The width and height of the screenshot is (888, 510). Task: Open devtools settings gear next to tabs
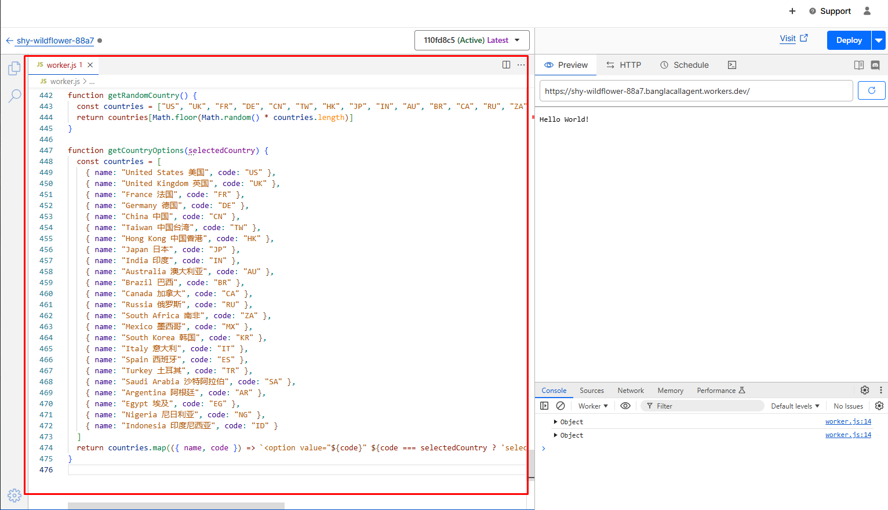tap(865, 390)
